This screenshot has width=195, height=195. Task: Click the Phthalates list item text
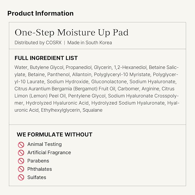pyautogui.click(x=40, y=169)
